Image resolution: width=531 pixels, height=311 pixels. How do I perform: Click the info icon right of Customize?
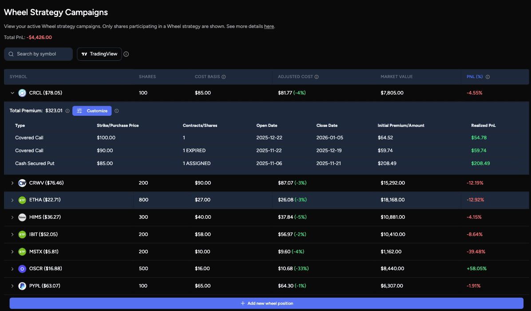point(116,110)
